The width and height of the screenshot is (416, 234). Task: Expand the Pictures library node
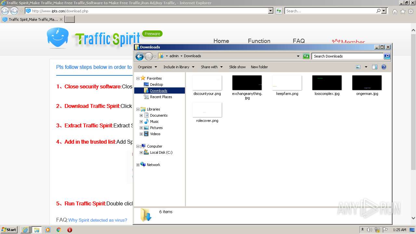pyautogui.click(x=141, y=128)
